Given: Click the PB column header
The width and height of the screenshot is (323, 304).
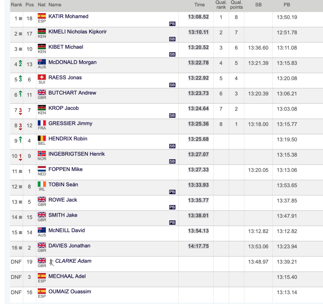Looking at the screenshot, I should (287, 5).
